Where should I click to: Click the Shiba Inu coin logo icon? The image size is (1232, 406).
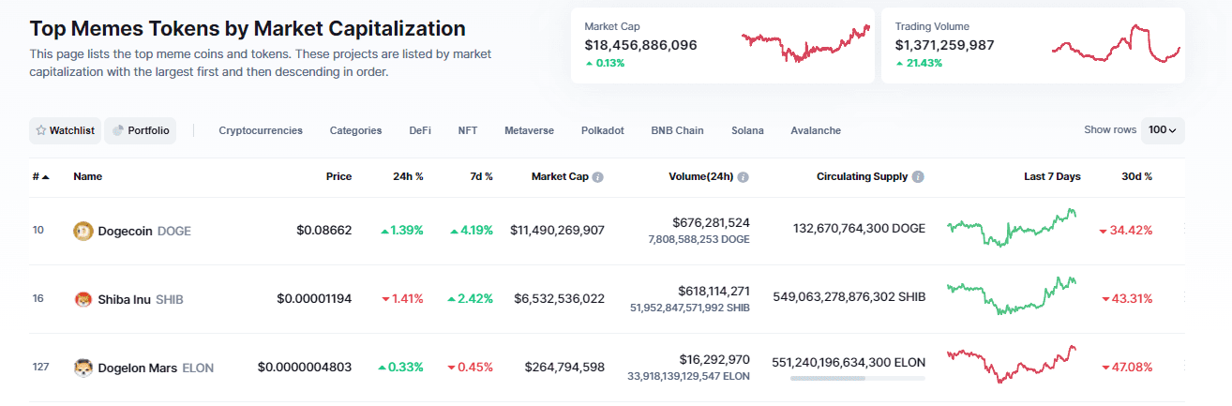(83, 299)
